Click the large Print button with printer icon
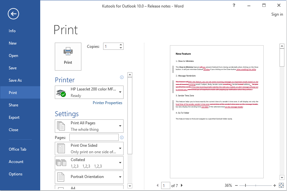Viewport: 287px width, 191px height. (x=68, y=56)
